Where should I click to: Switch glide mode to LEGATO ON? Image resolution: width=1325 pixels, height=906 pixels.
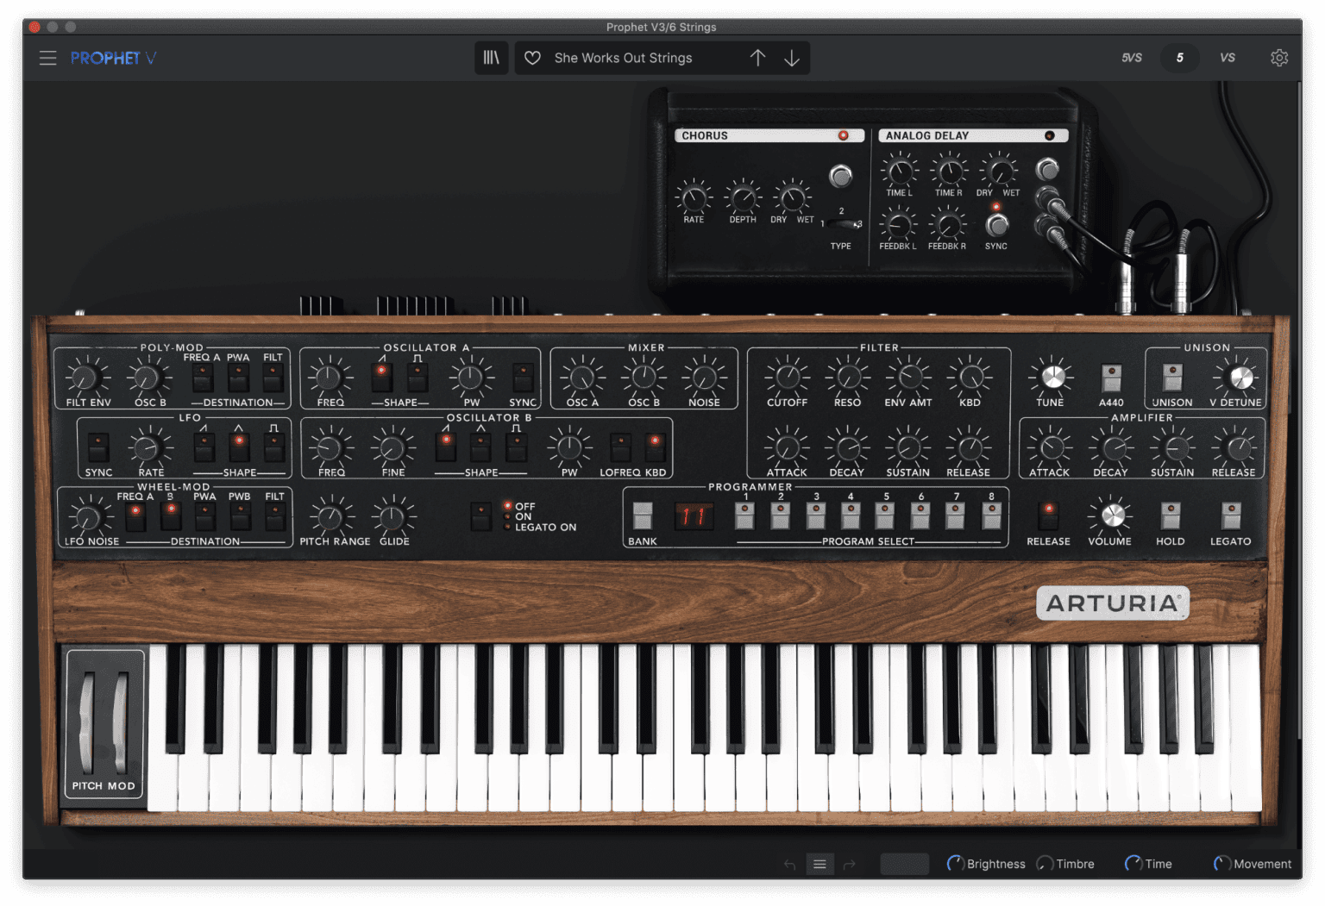(508, 527)
